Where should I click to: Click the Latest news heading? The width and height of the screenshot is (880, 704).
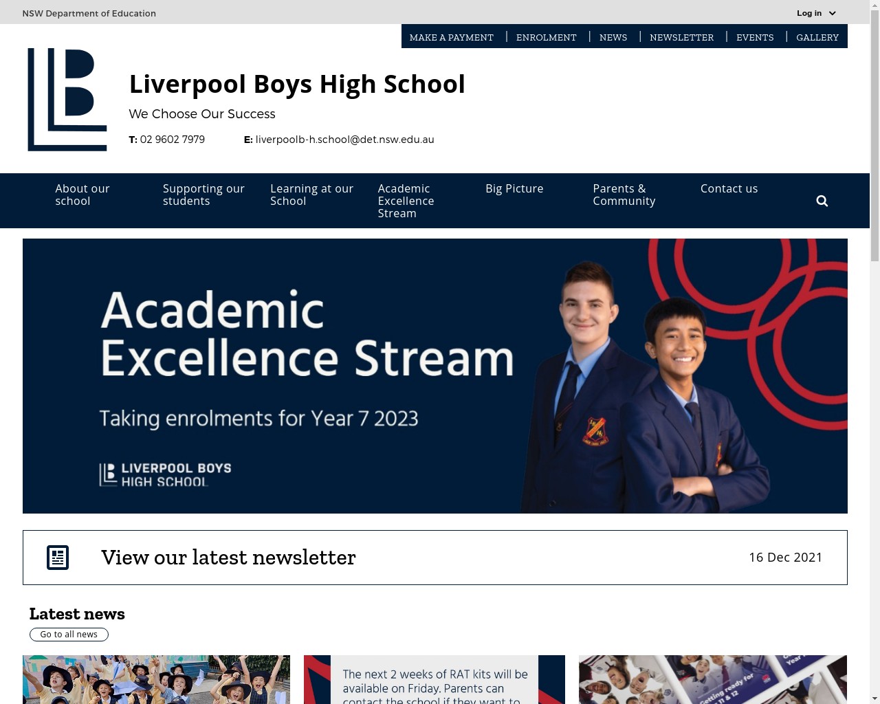[77, 614]
